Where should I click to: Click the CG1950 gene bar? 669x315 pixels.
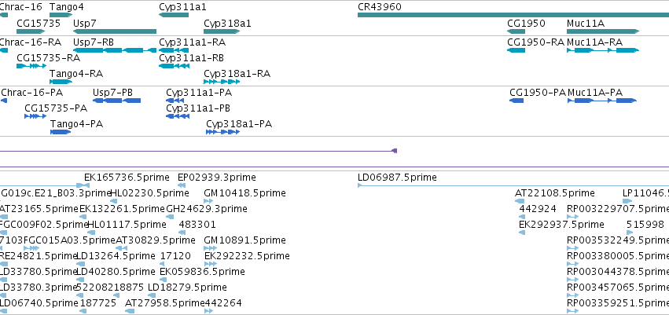point(516,31)
